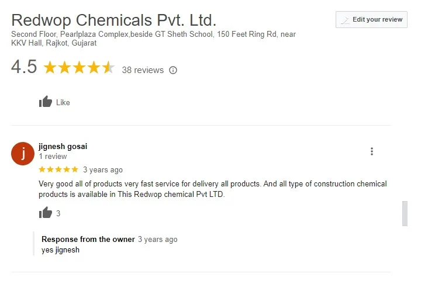Click the thumbs-up icon next to Like
This screenshot has width=421, height=284.
(46, 102)
